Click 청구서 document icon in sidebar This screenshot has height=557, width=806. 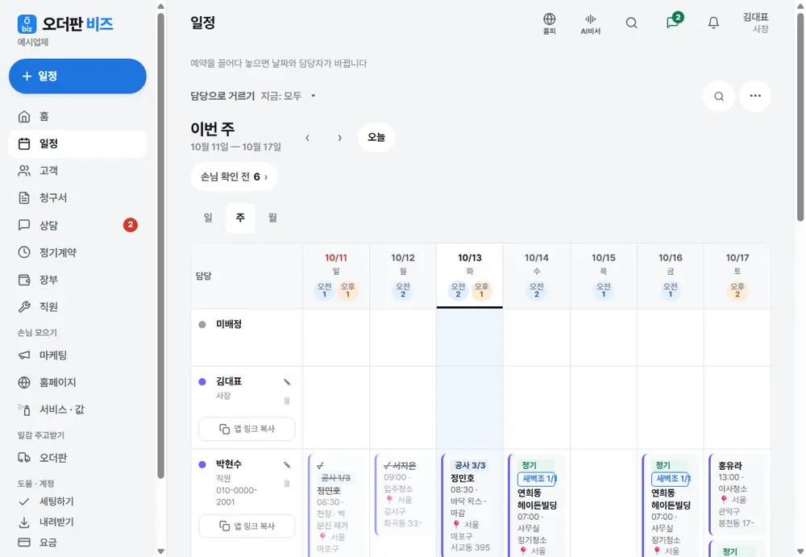24,198
